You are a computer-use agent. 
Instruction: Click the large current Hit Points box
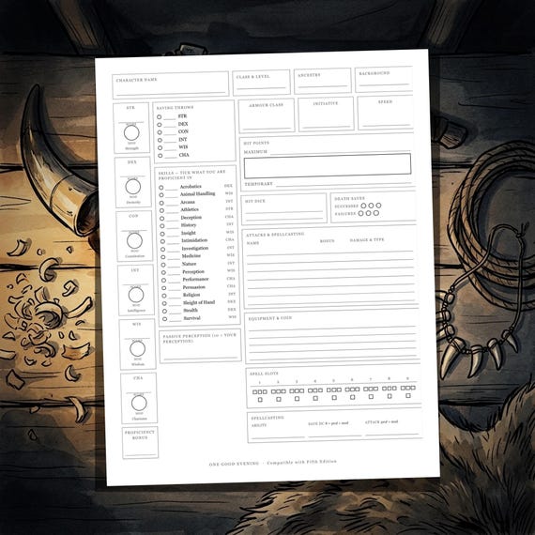coord(328,166)
